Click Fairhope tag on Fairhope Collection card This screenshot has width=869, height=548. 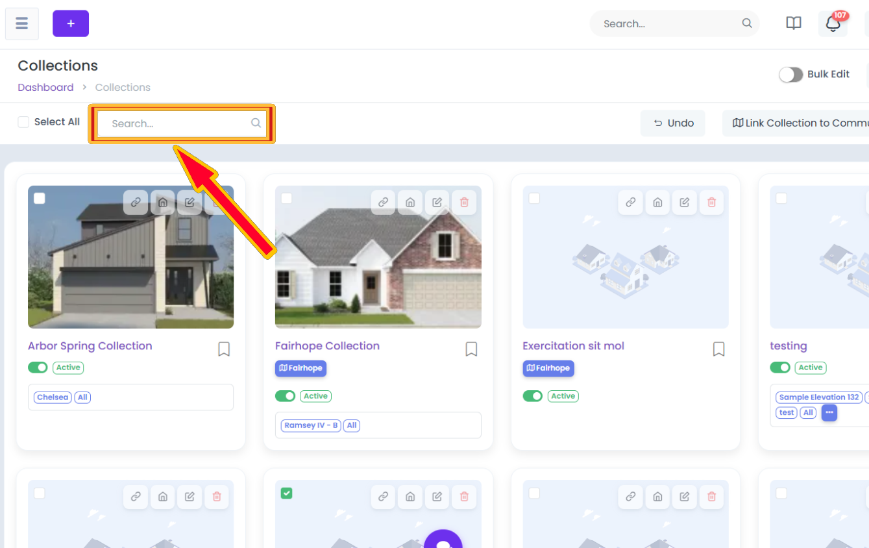pyautogui.click(x=300, y=368)
